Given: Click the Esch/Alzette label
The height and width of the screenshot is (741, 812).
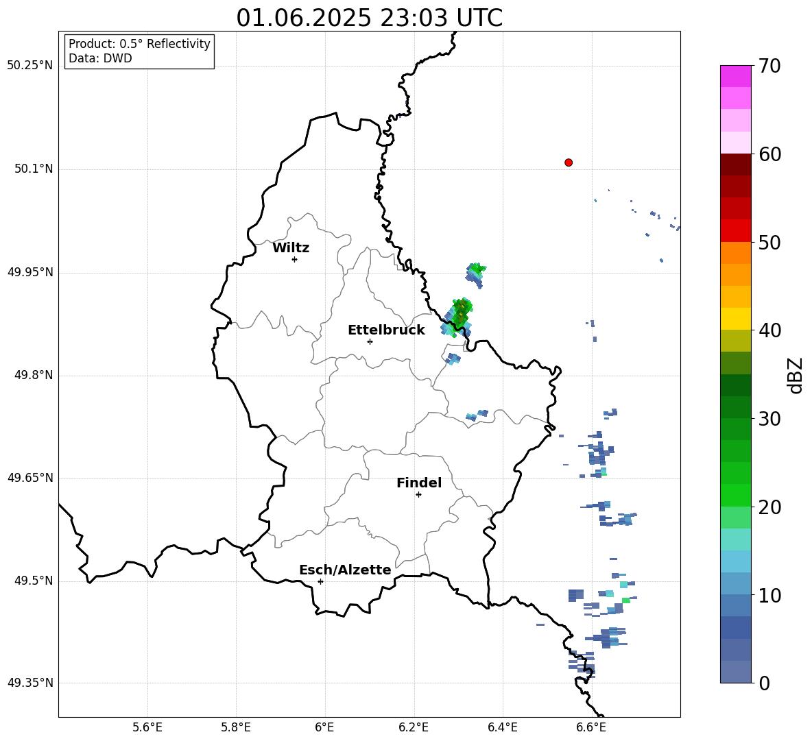Looking at the screenshot, I should (x=345, y=570).
